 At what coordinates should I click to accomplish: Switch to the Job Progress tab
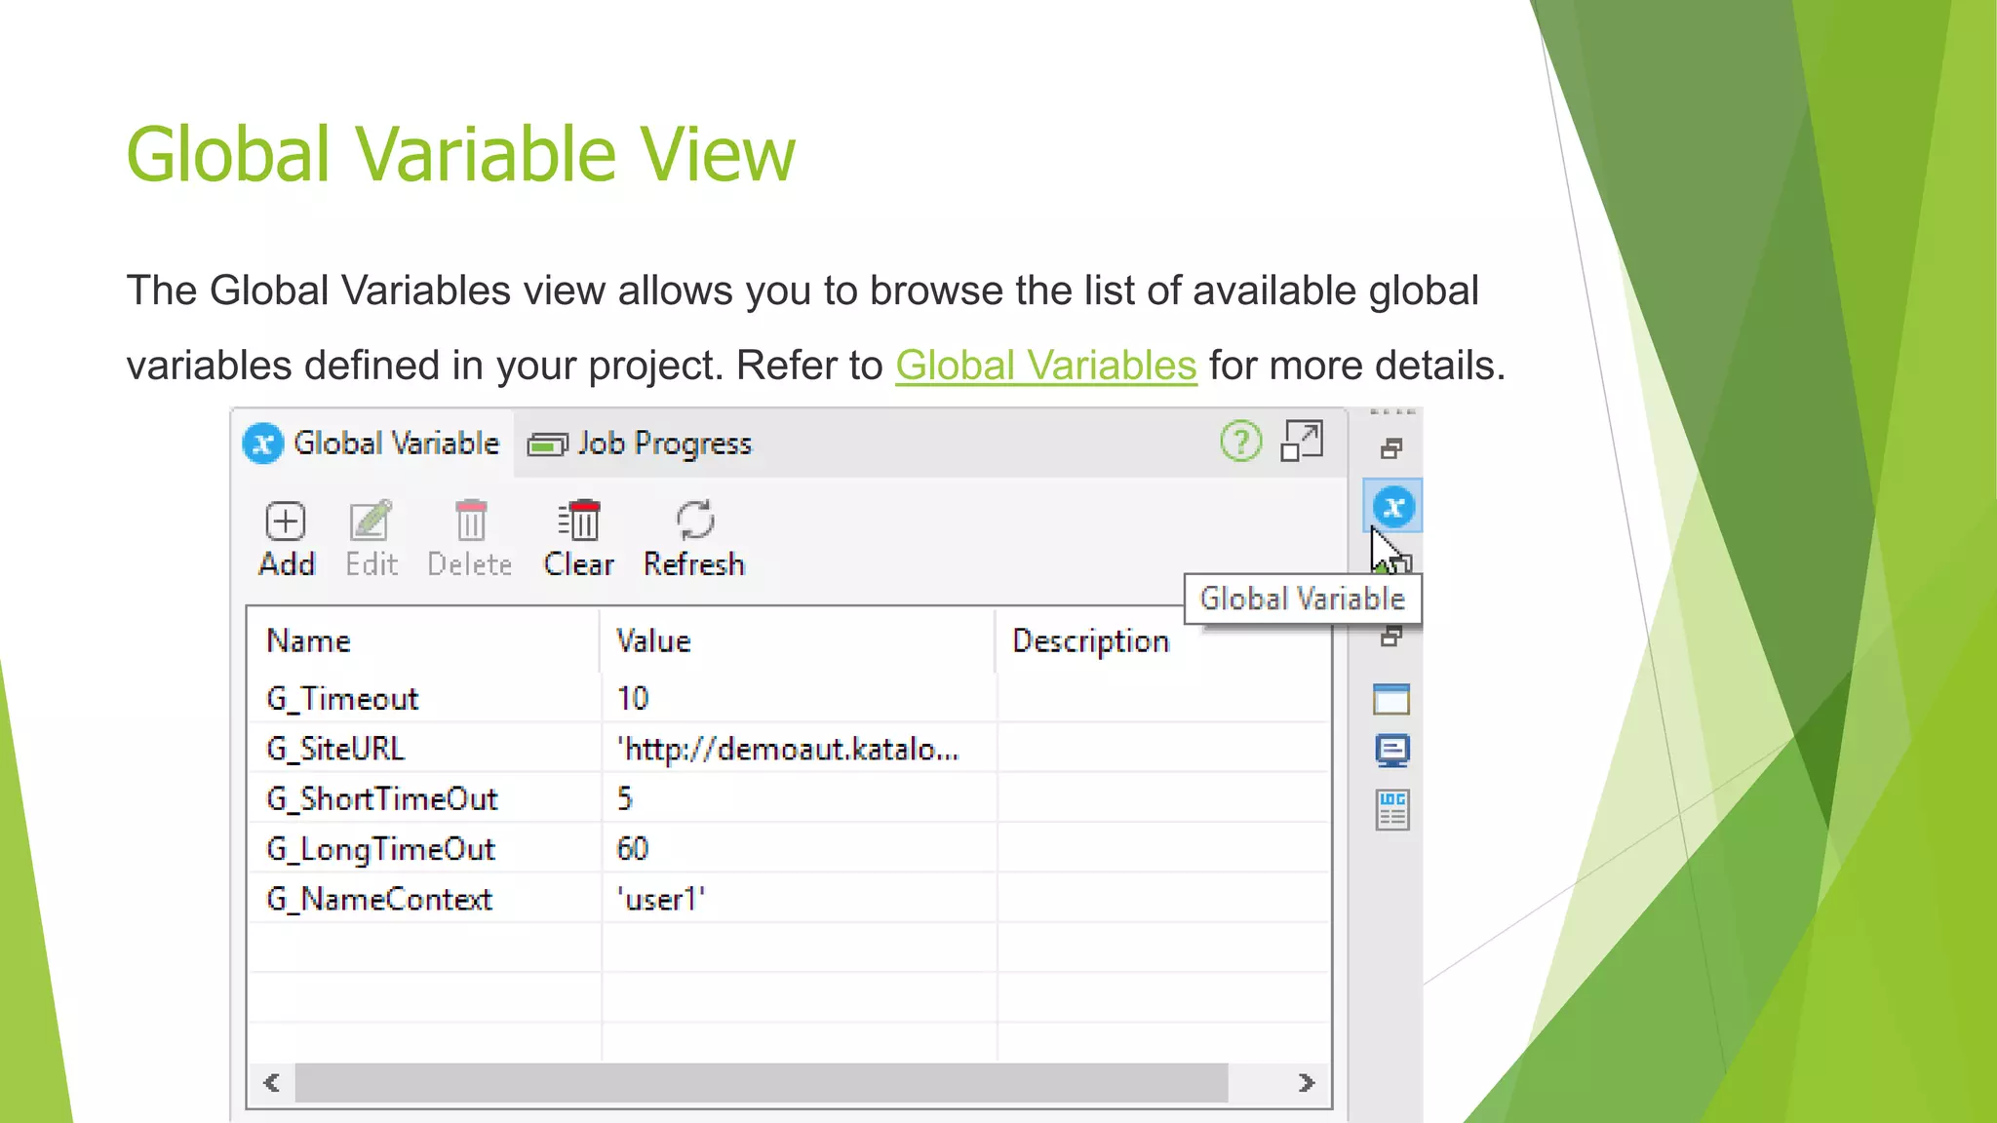click(x=640, y=444)
